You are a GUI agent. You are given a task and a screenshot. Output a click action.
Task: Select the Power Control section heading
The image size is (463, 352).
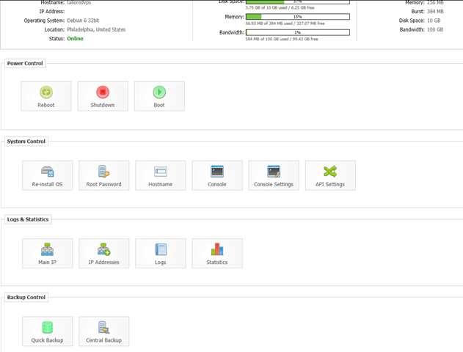pyautogui.click(x=25, y=64)
